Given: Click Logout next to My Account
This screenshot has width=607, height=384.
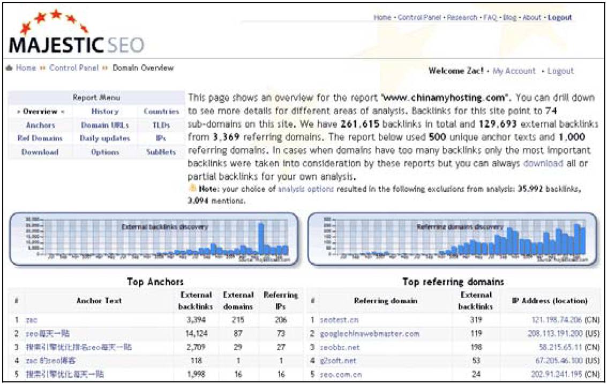Looking at the screenshot, I should click(x=560, y=71).
